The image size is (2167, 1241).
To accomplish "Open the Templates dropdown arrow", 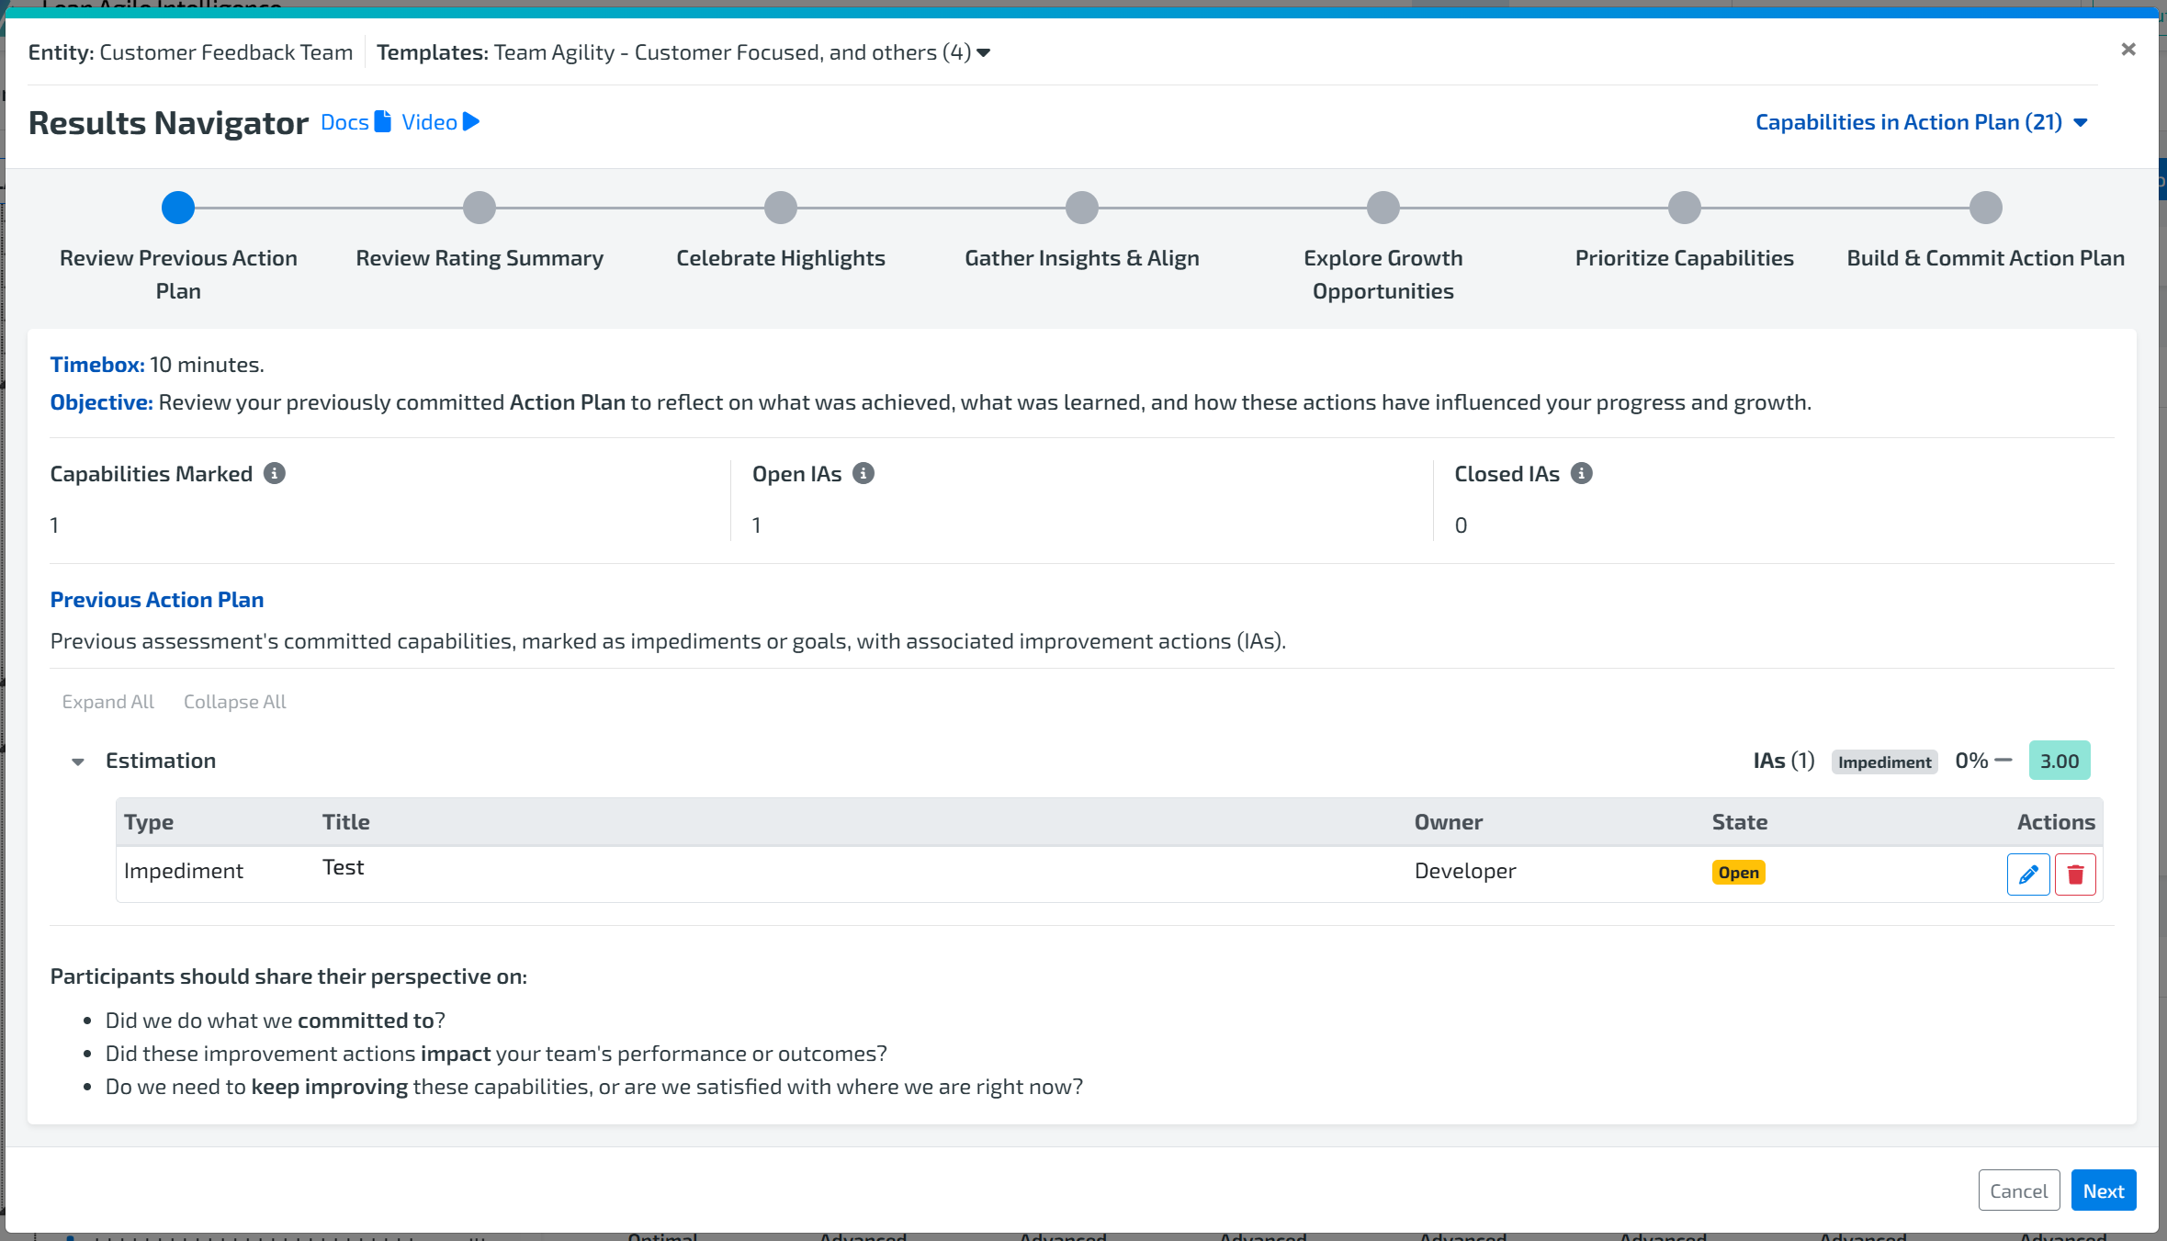I will (x=984, y=53).
